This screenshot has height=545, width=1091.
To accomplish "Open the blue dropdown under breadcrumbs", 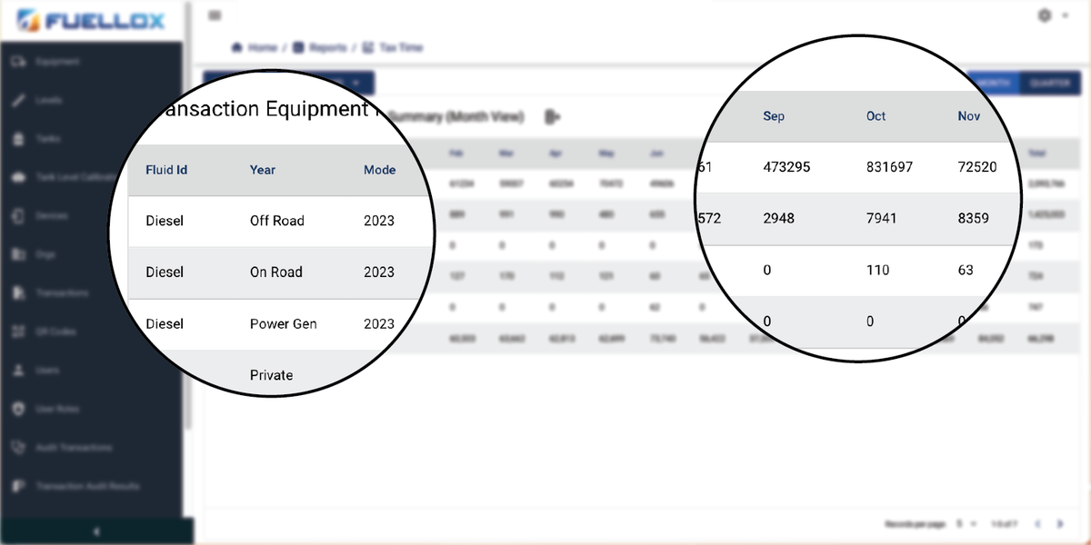I will pos(288,83).
